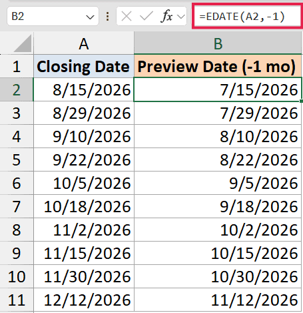
Task: Select row 11 header
Action: click(17, 300)
